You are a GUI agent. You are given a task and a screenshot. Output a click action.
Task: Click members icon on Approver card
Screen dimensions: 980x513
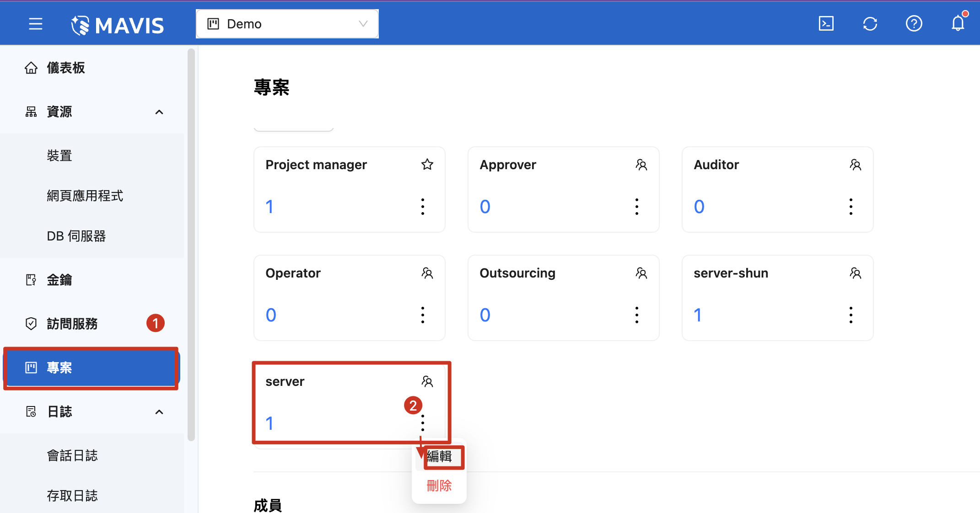[x=641, y=165]
